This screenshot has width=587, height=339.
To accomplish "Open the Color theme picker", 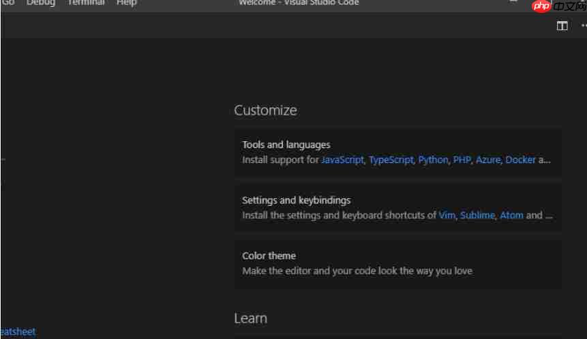I will pyautogui.click(x=269, y=256).
